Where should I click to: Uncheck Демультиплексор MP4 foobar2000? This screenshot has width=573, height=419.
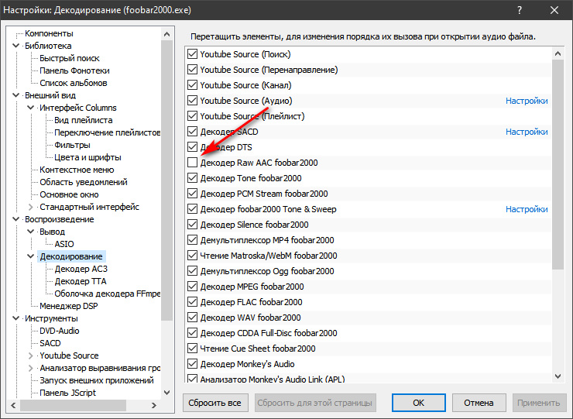point(192,240)
